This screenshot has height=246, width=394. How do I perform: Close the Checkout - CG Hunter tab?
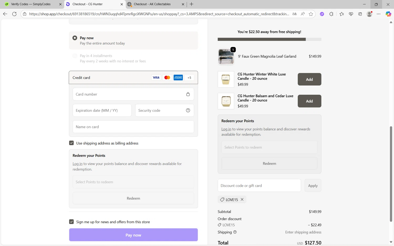pos(122,4)
